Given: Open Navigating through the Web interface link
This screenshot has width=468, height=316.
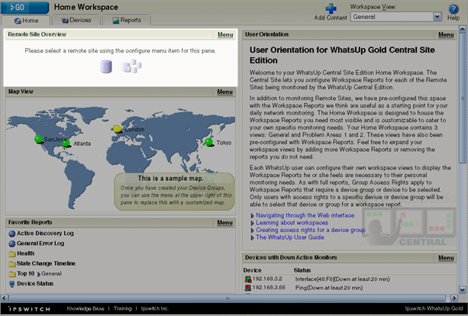Looking at the screenshot, I should pyautogui.click(x=305, y=215).
